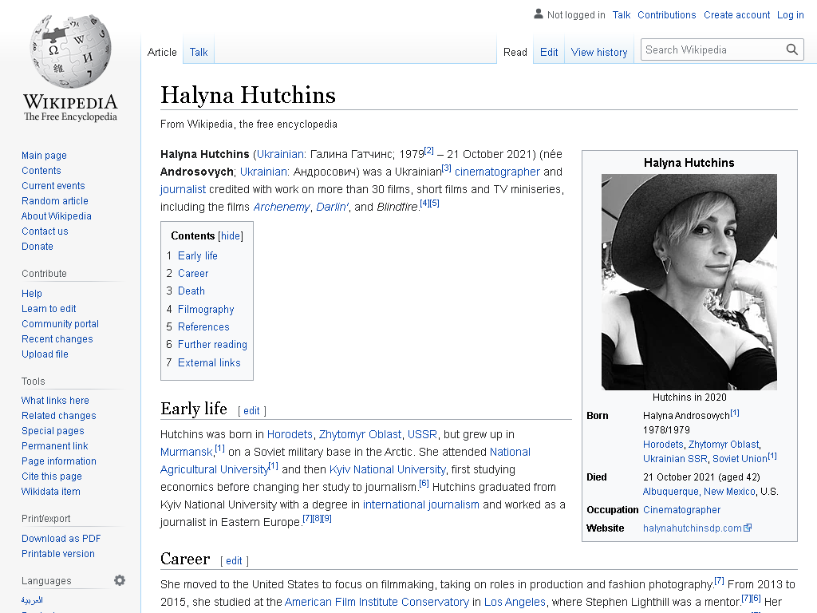
Task: Open the Create account link
Action: (x=736, y=14)
